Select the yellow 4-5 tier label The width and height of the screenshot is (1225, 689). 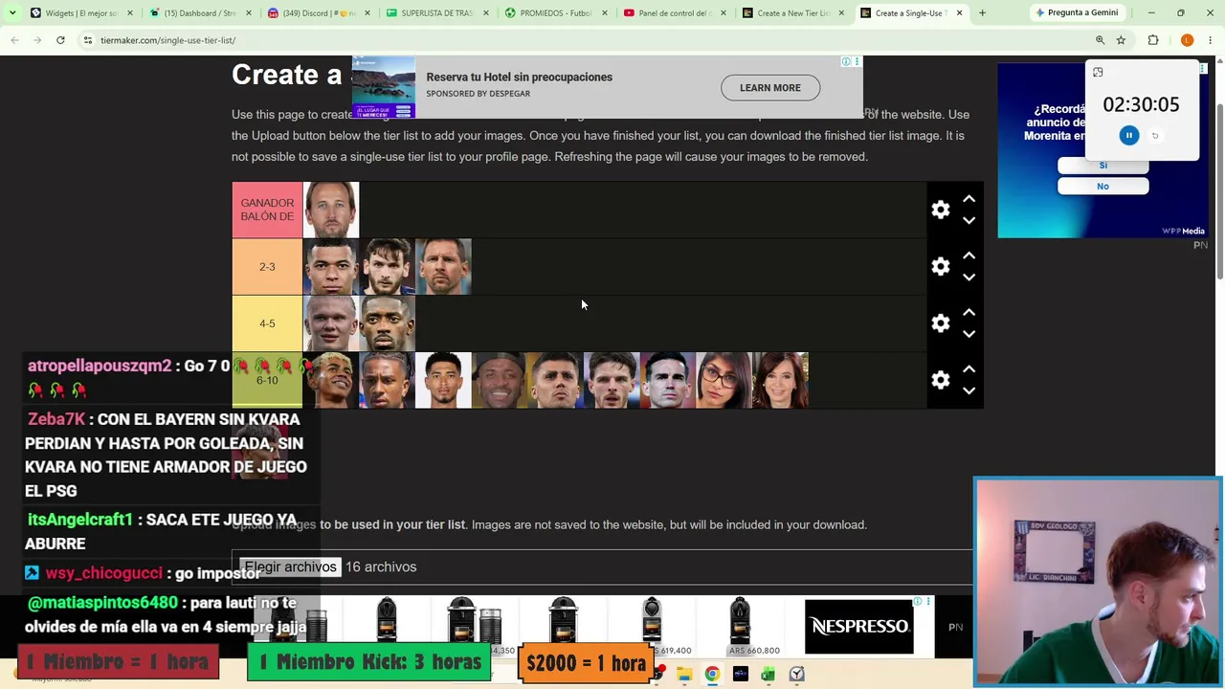tap(267, 323)
